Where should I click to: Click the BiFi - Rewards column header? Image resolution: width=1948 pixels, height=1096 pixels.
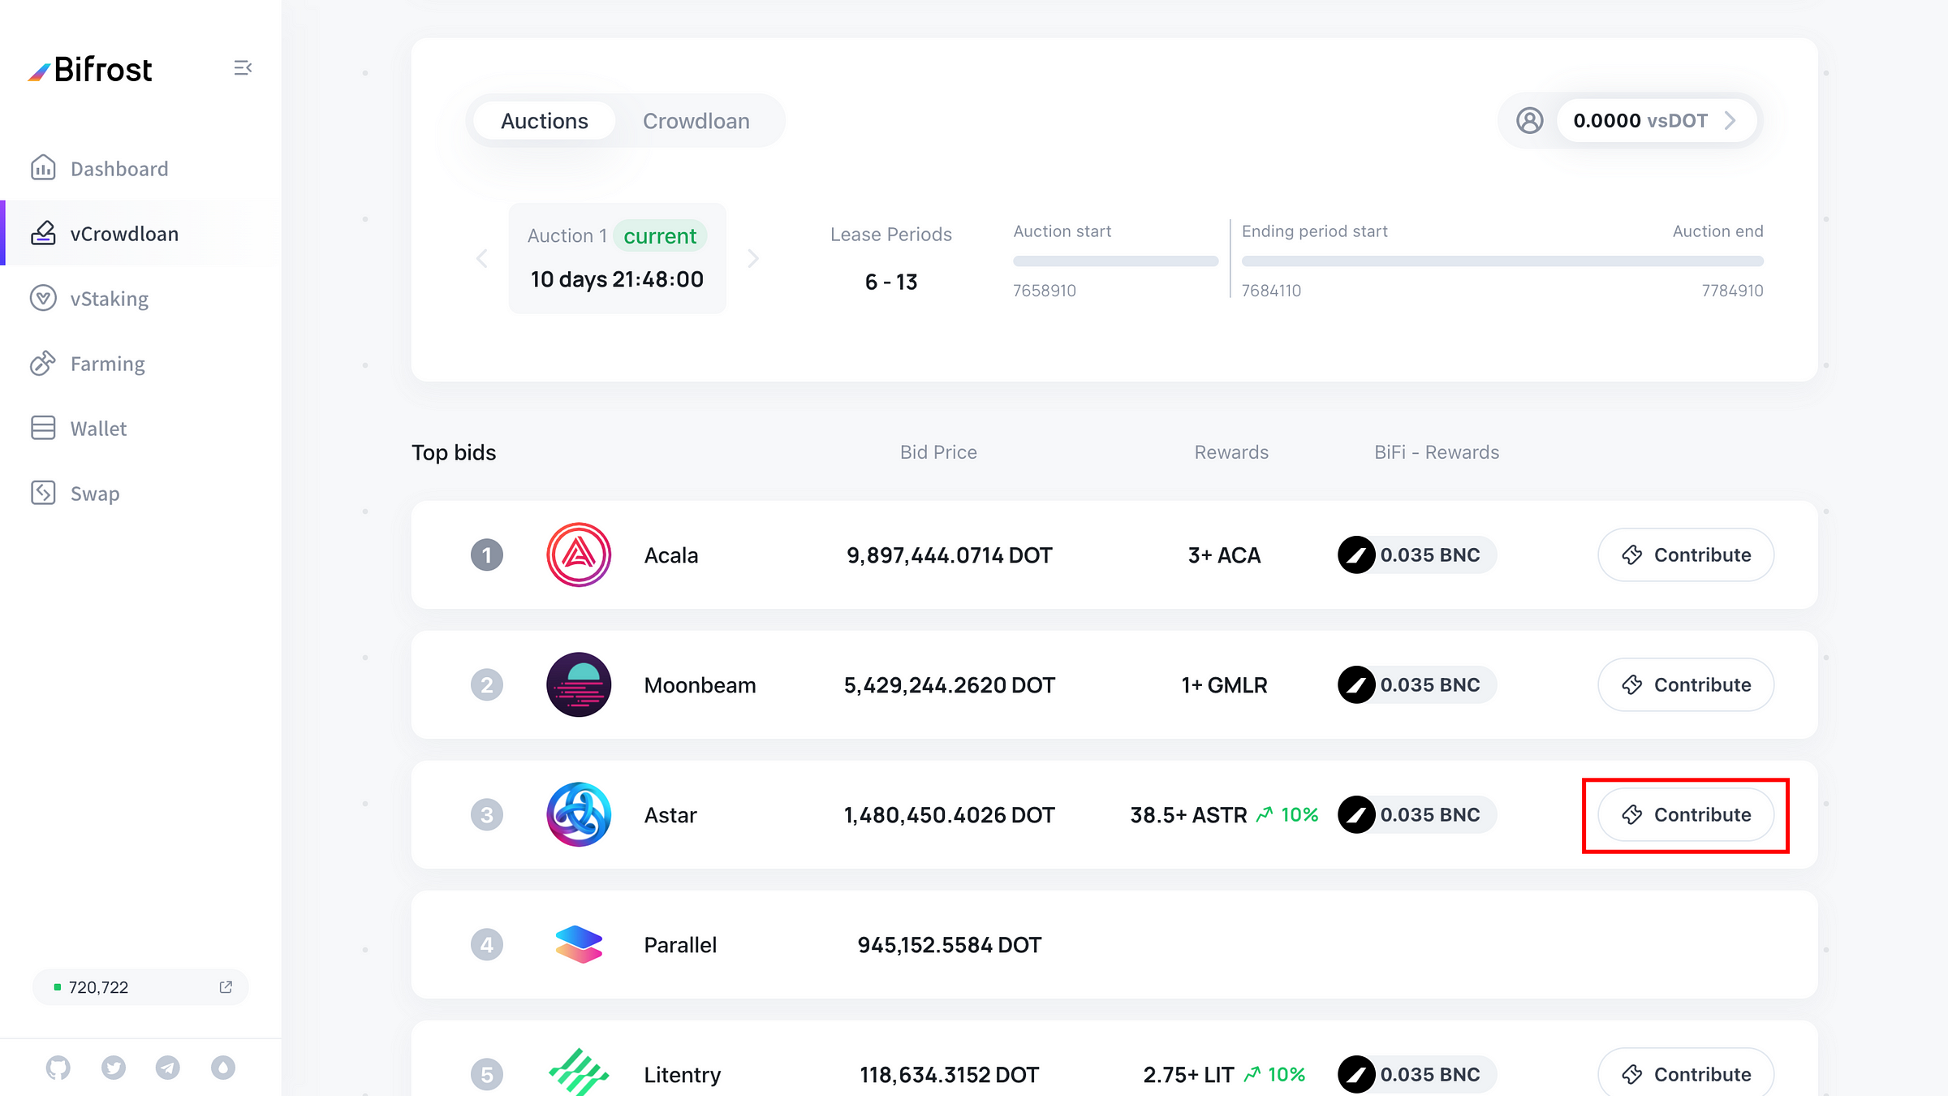click(x=1437, y=451)
